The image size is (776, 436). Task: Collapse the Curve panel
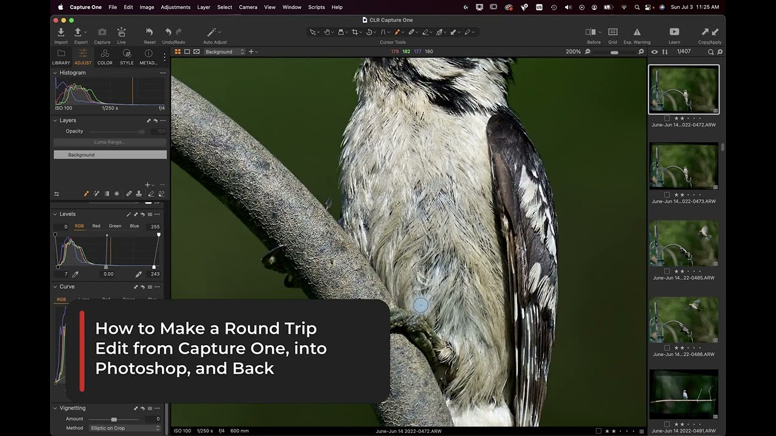coord(55,287)
